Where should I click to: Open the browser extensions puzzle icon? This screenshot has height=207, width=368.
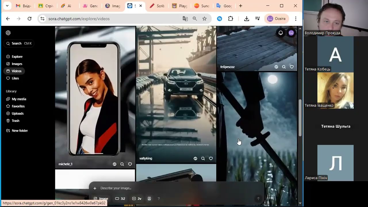coord(231,19)
